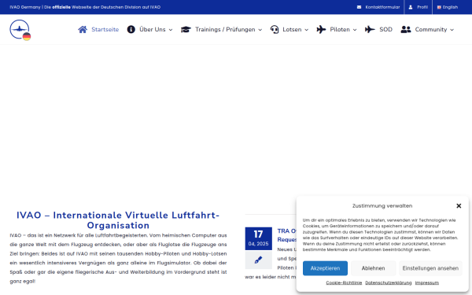472x295 pixels.
Task: Click the airplane icon beside SOD
Action: [x=370, y=30]
